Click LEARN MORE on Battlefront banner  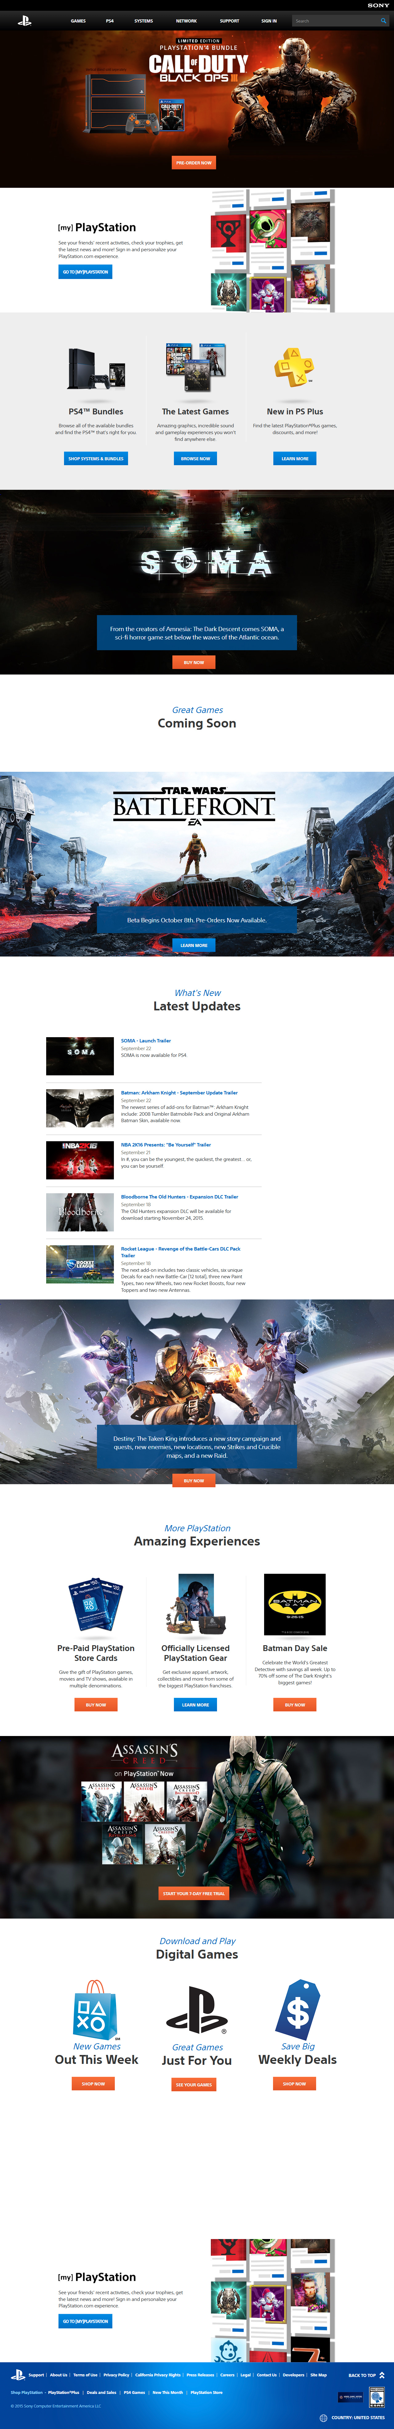click(x=194, y=945)
